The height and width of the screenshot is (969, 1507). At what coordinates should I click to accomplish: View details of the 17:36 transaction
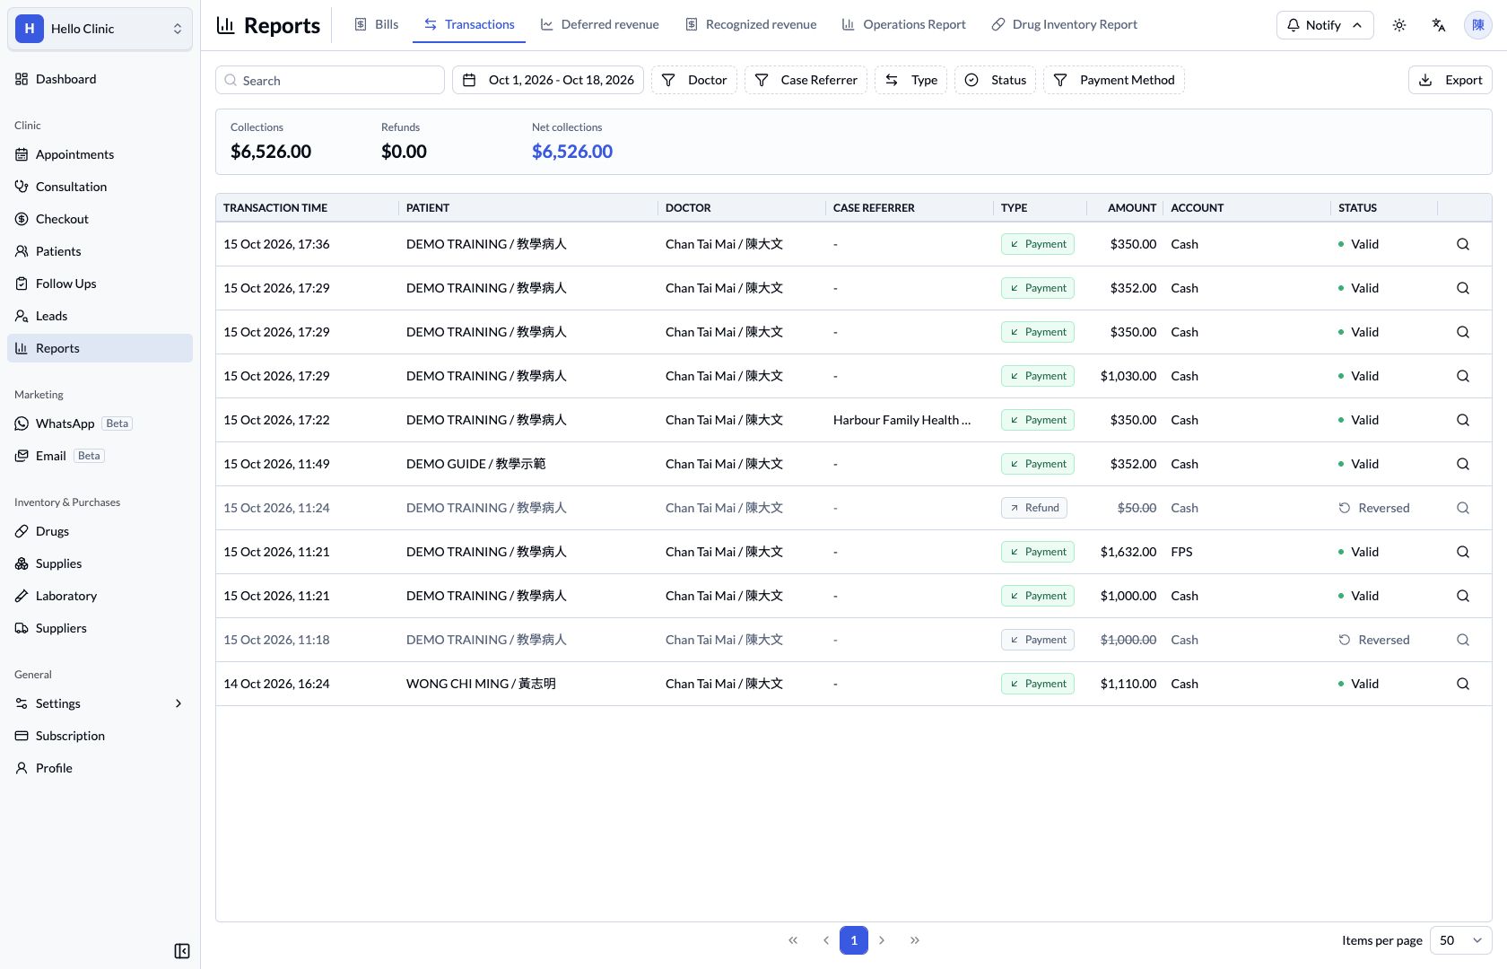click(x=1463, y=244)
